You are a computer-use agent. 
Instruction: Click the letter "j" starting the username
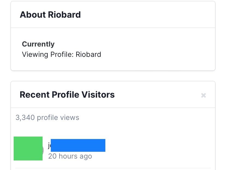49,146
